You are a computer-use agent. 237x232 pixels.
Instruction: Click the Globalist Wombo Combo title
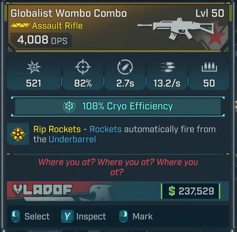click(68, 13)
